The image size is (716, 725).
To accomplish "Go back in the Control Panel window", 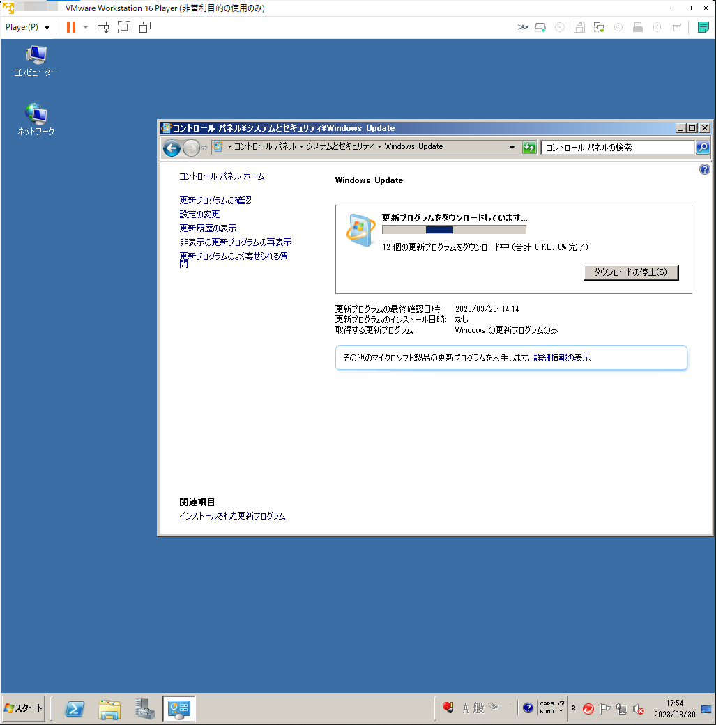I will click(172, 148).
